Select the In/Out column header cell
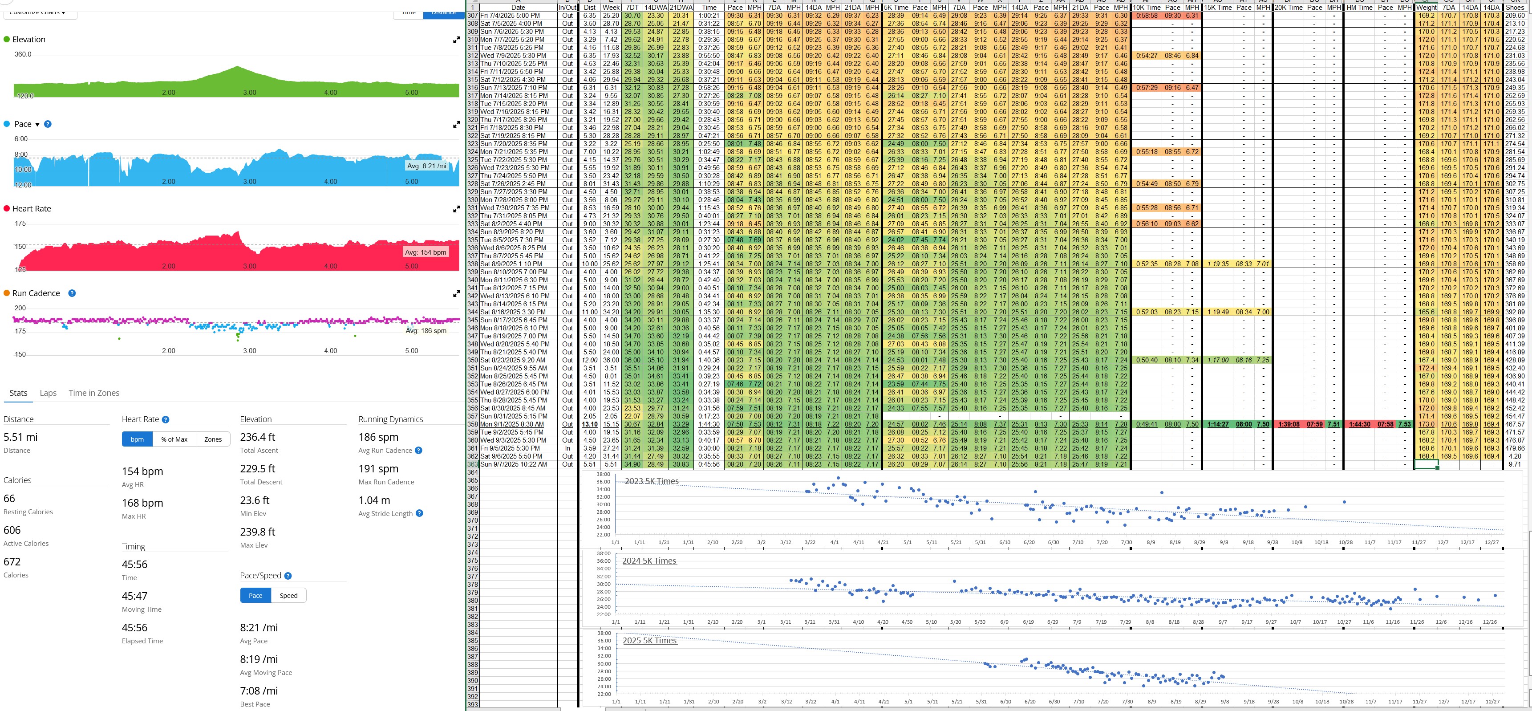The height and width of the screenshot is (711, 1532). [x=567, y=8]
